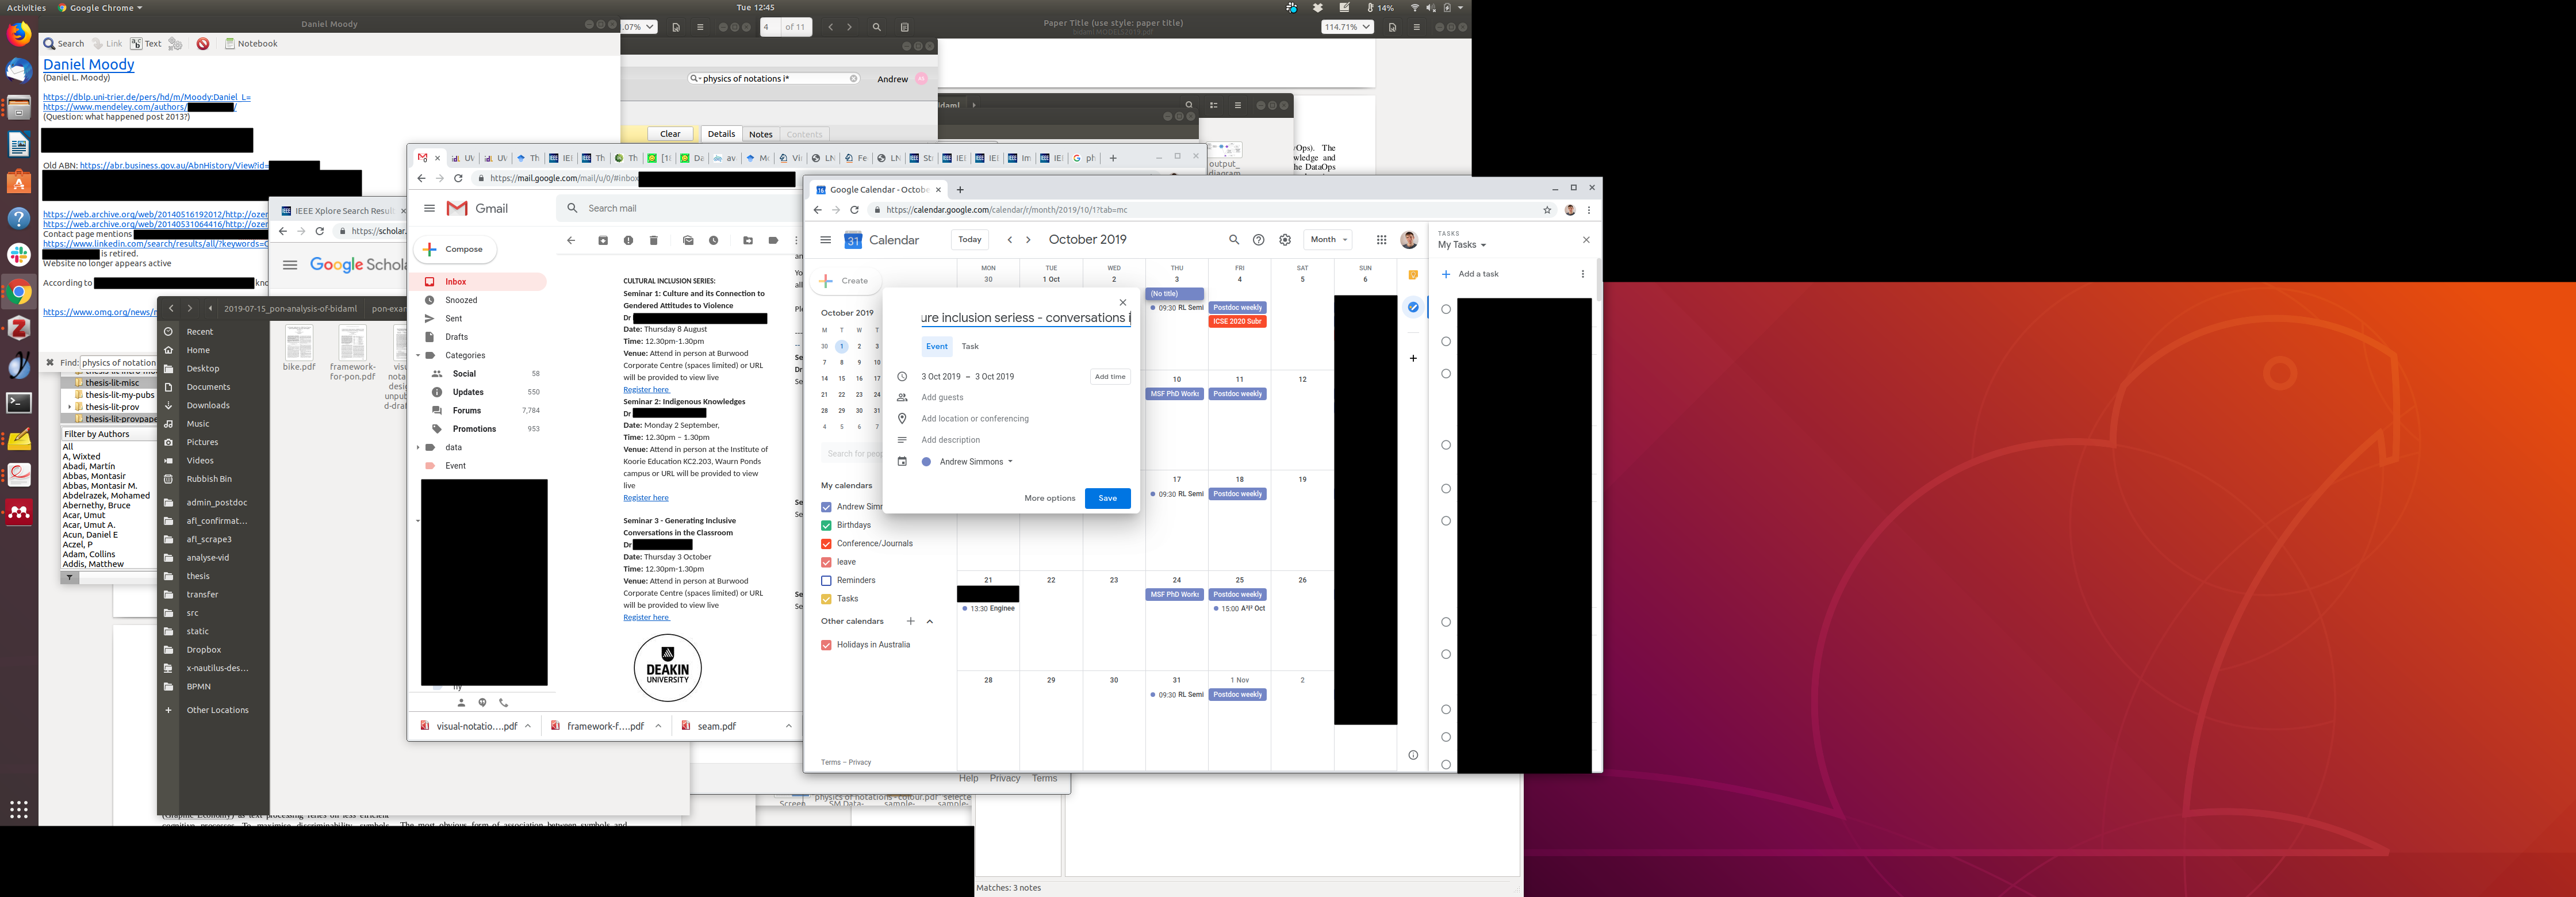
Task: Open Tasks panel three-dot options menu
Action: pyautogui.click(x=1582, y=274)
